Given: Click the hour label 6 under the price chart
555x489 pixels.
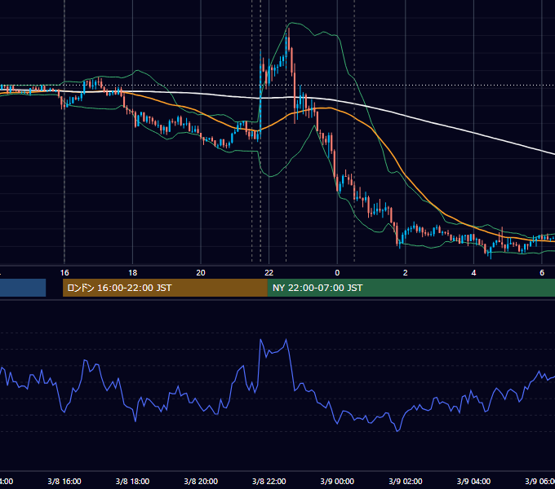Looking at the screenshot, I should (x=542, y=273).
